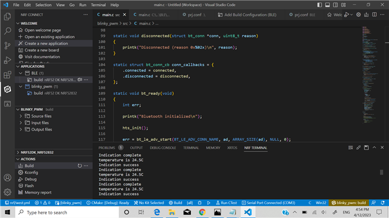Screen dimensions: 389x218
Task: Open Run and Debug view
Action: coord(7,60)
